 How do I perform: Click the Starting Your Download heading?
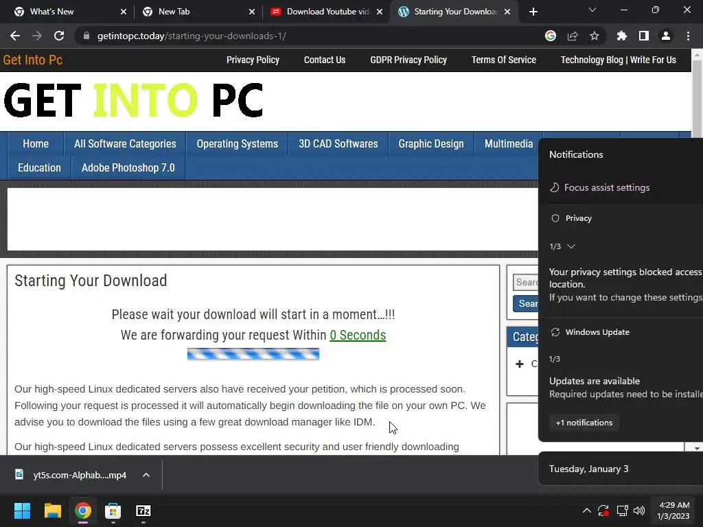(91, 281)
